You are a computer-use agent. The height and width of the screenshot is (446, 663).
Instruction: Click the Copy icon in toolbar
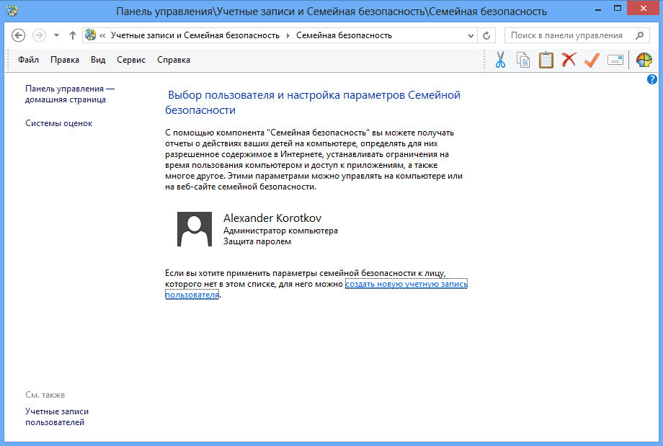tap(523, 60)
